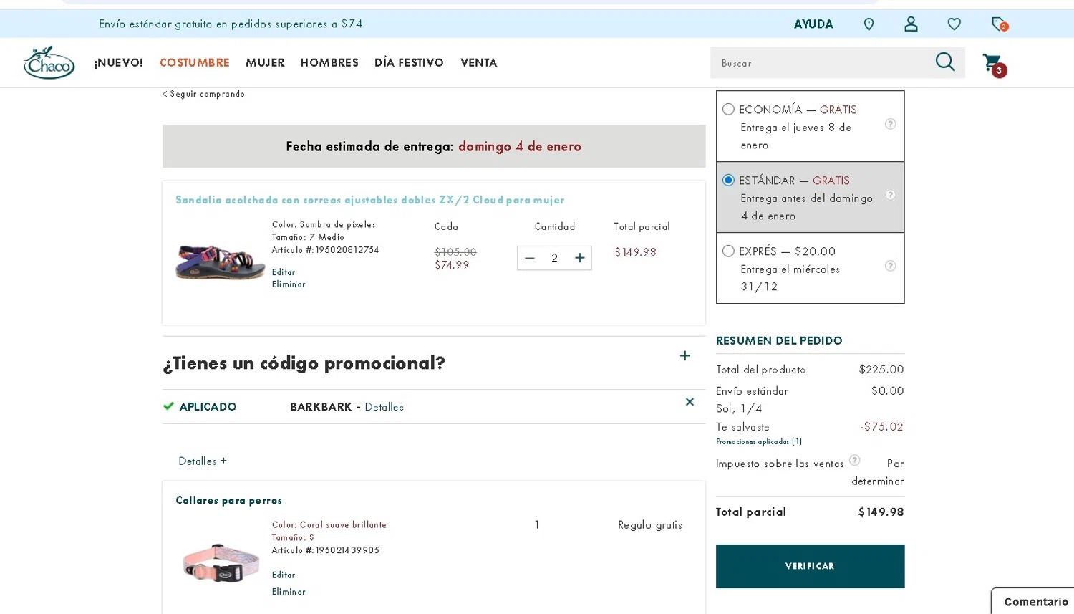Click the $225.00 product total
Viewport: 1074px width, 614px height.
[881, 370]
